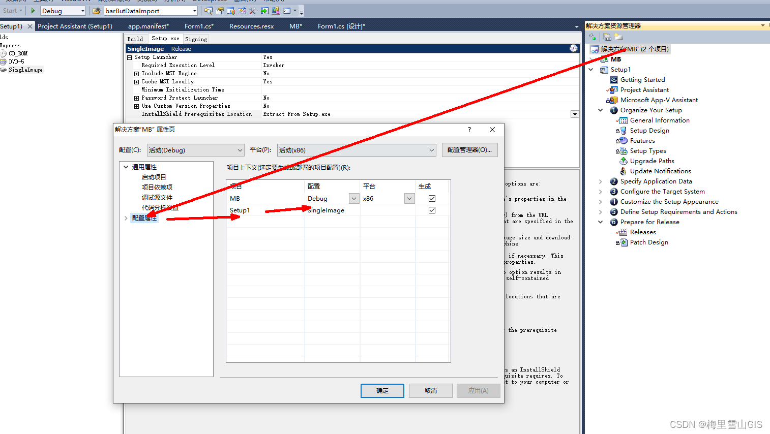The width and height of the screenshot is (770, 434).
Task: Expand the 配置属性 tree node
Action: [x=126, y=218]
